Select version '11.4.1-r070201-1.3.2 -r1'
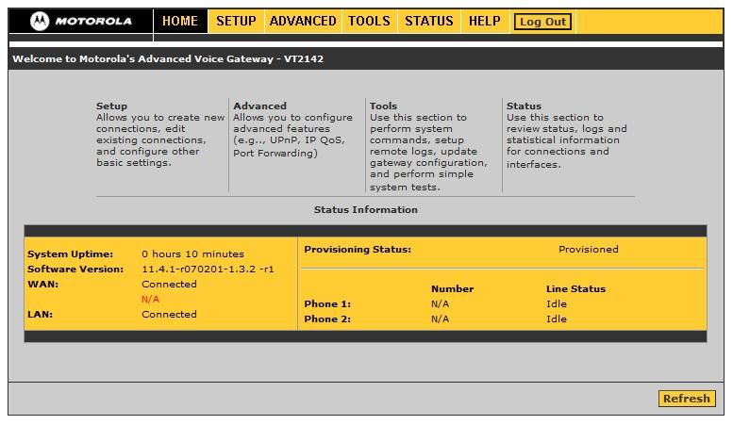The image size is (733, 425). 208,269
